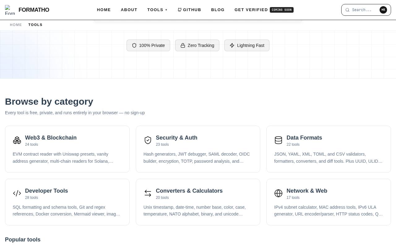Click Tools in the breadcrumb
396x247 pixels.
35,25
